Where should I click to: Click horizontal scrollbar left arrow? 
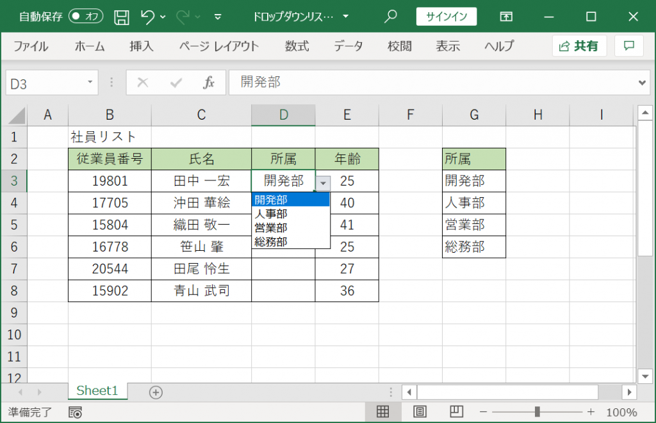(x=409, y=392)
